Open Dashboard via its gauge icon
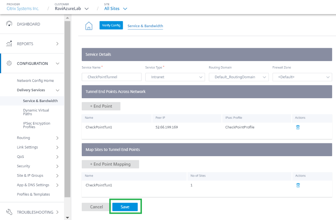This screenshot has height=220, width=336. (9, 24)
